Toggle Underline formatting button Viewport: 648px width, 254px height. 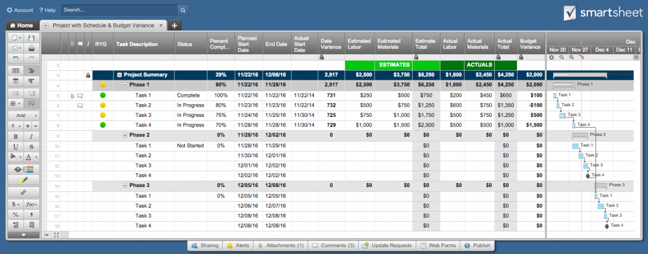tap(16, 147)
